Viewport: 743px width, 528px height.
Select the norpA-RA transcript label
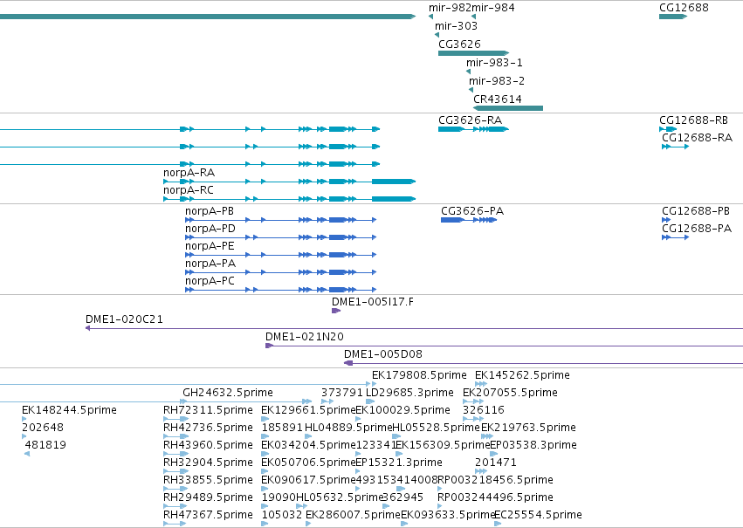coord(189,173)
